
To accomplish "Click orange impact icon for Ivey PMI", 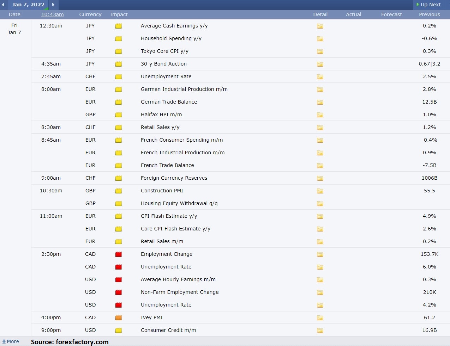I will (x=119, y=317).
